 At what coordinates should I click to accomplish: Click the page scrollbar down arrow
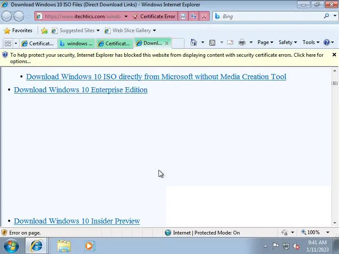coord(335,223)
